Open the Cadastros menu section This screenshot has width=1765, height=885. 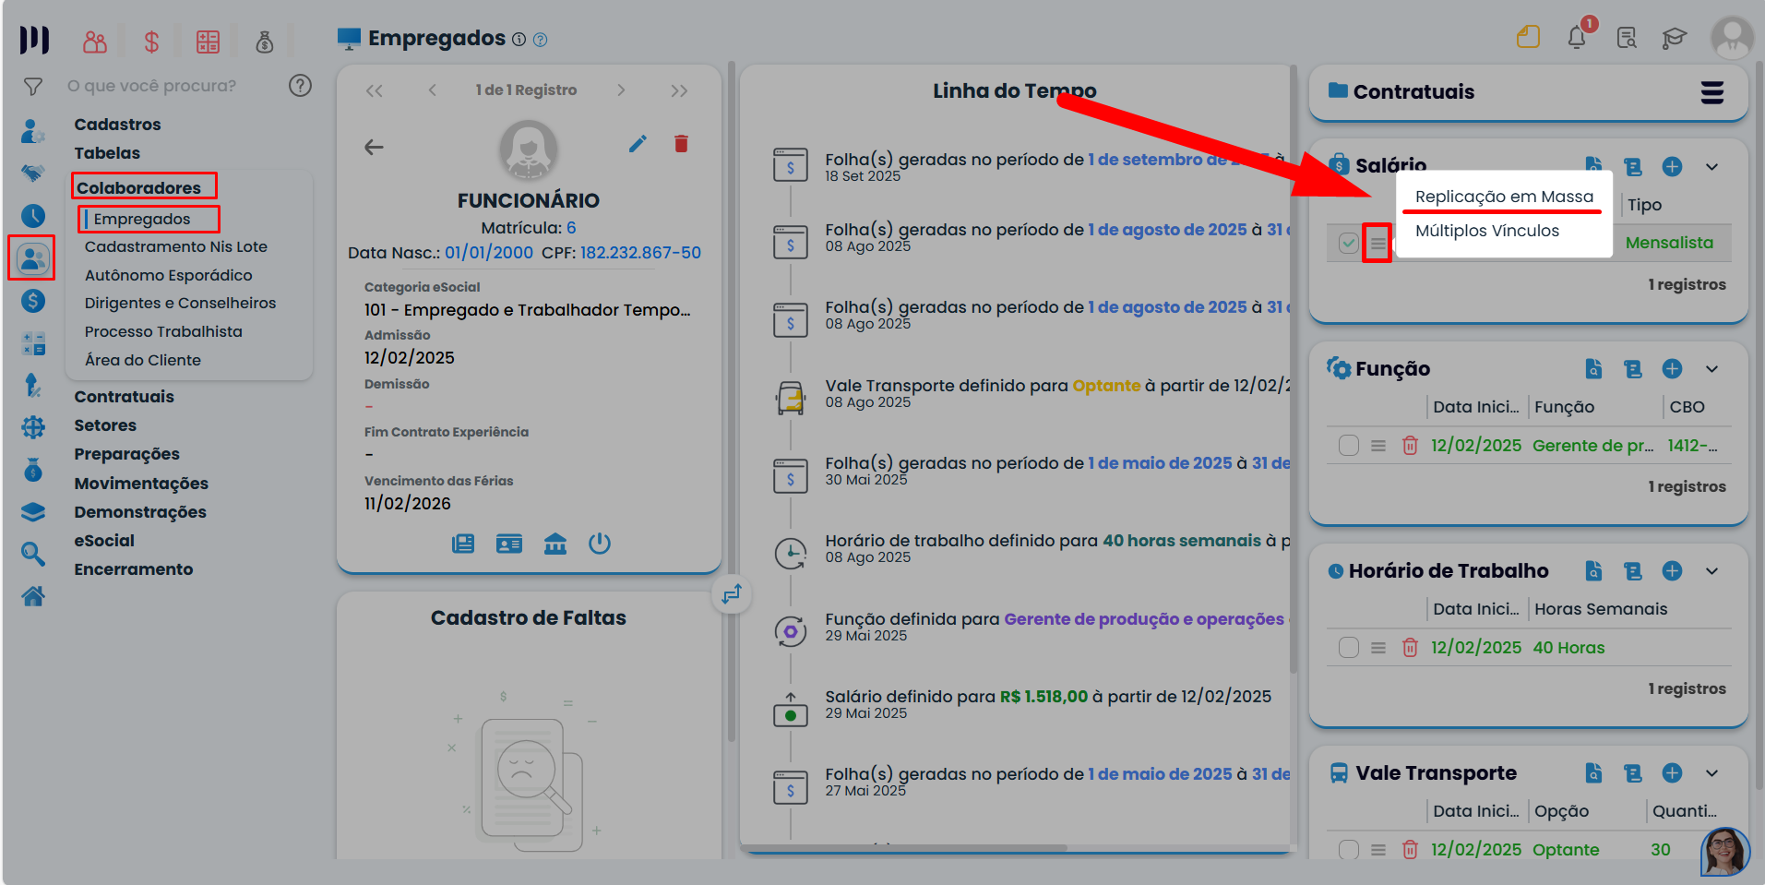click(117, 125)
